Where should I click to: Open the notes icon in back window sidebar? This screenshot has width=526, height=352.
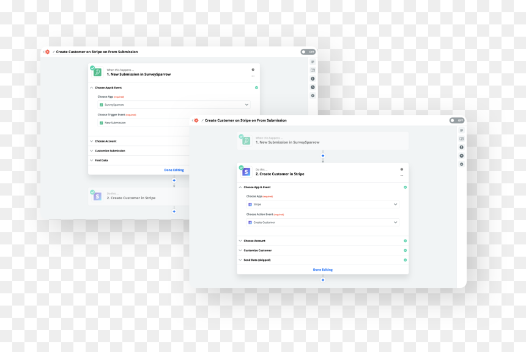pyautogui.click(x=313, y=62)
